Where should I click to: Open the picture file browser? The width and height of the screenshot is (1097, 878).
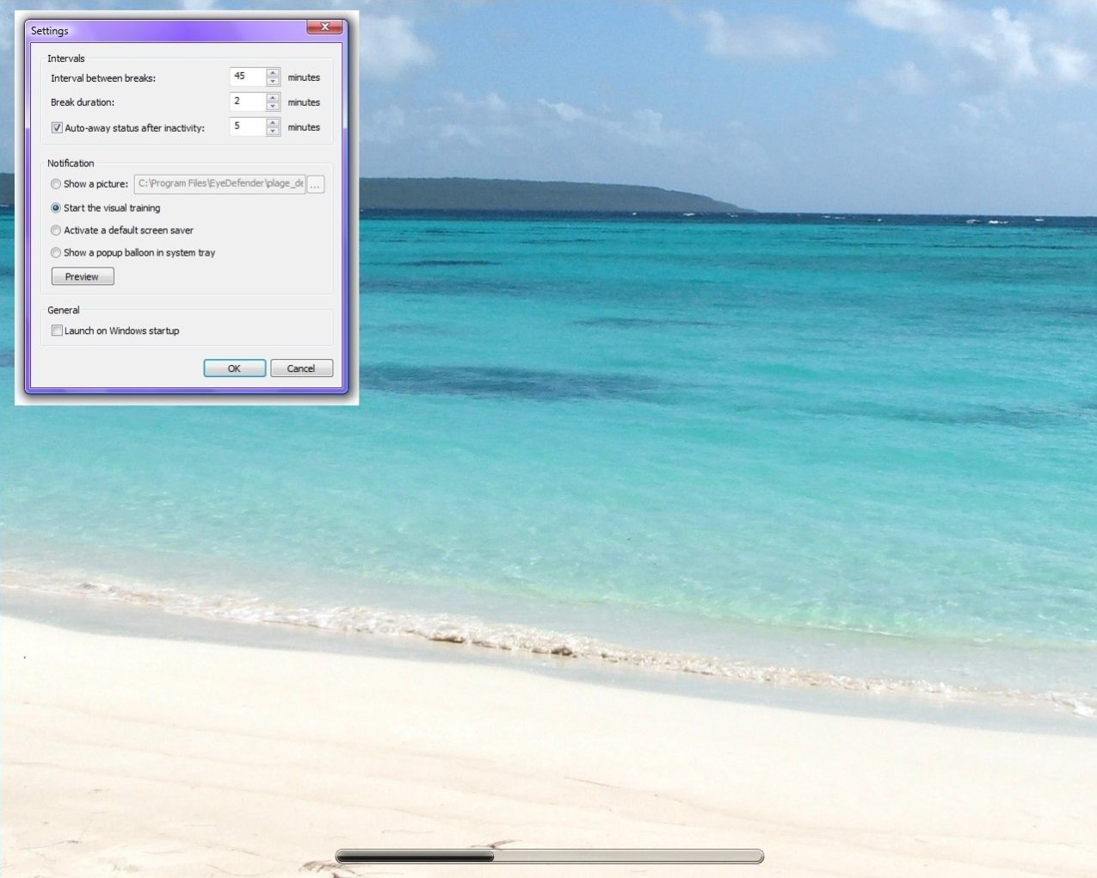click(x=315, y=183)
